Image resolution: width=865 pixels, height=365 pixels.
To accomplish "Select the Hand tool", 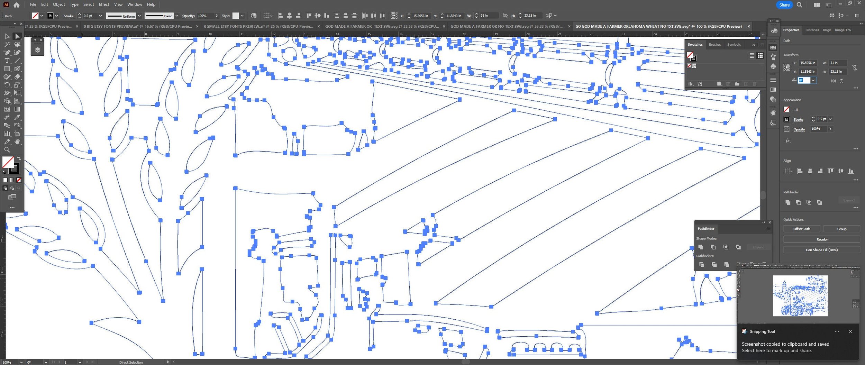I will point(17,142).
